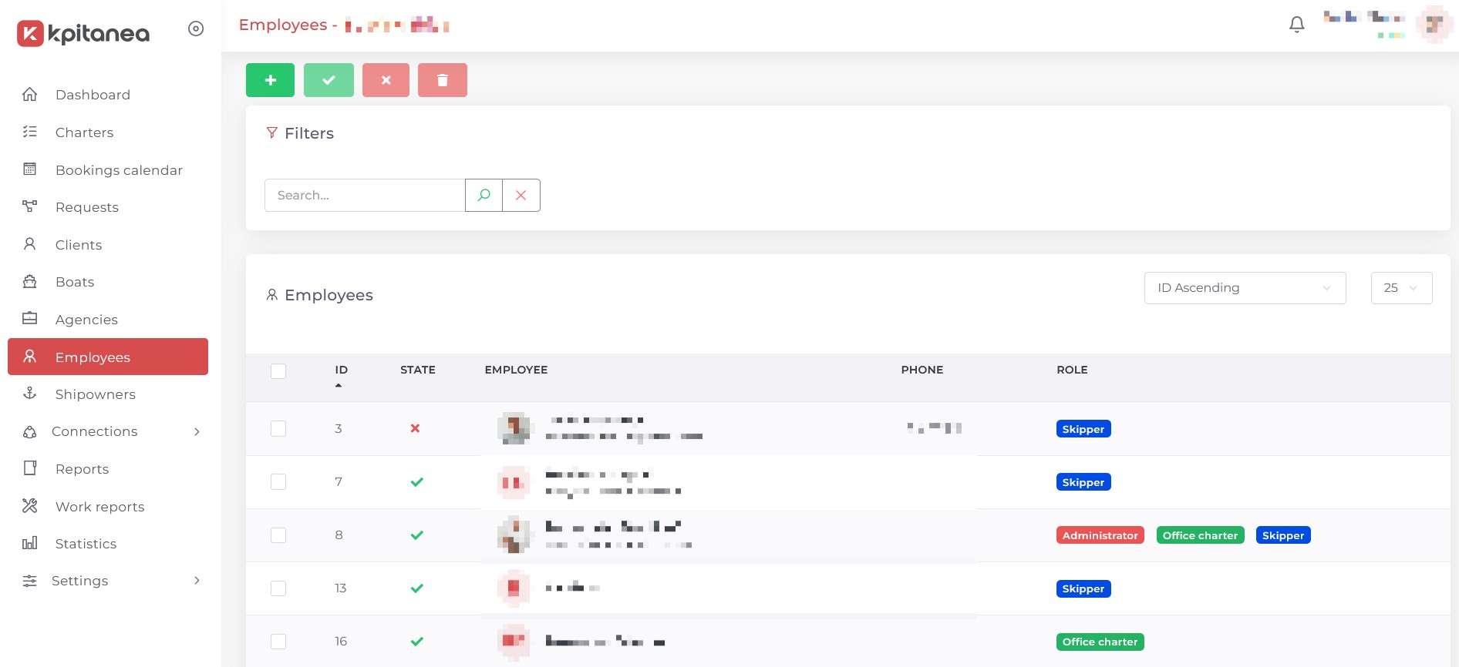This screenshot has width=1459, height=667.
Task: Click the green add employee plus button
Action: [x=270, y=80]
